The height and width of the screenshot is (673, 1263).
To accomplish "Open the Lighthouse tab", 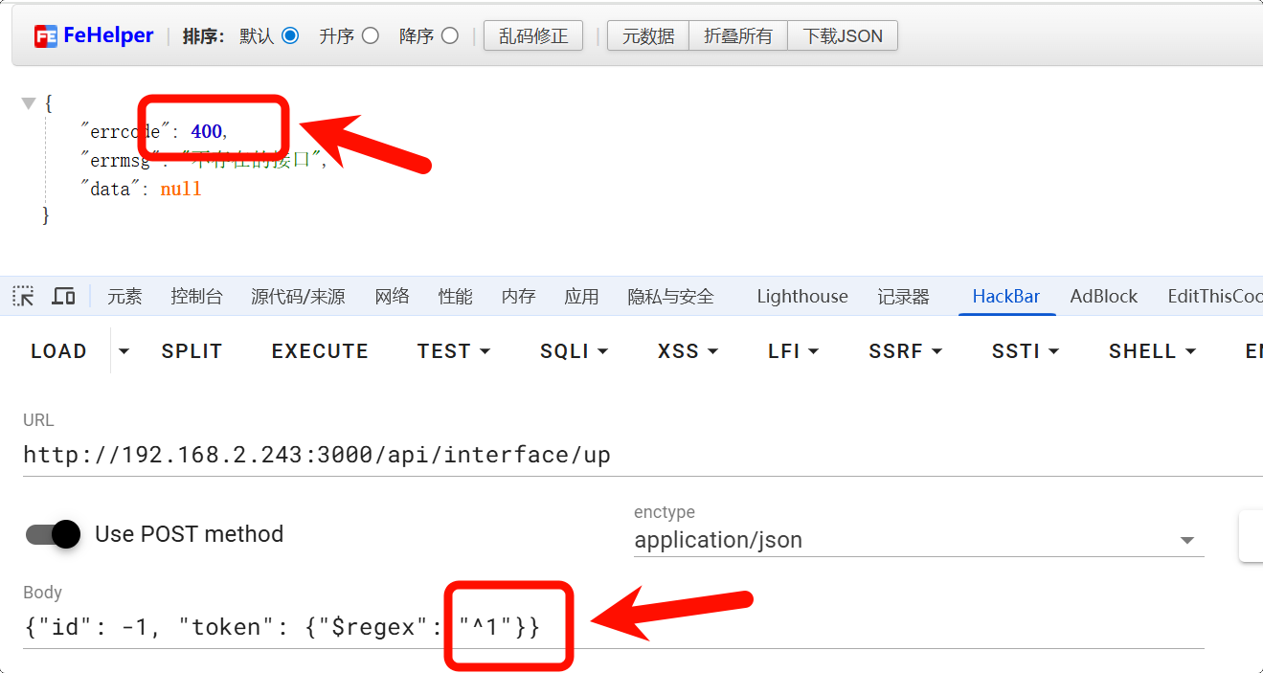I will point(801,297).
